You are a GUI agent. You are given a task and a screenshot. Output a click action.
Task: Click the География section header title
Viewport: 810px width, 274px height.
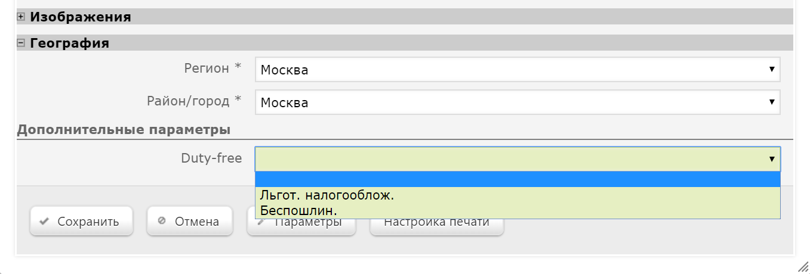pyautogui.click(x=69, y=43)
